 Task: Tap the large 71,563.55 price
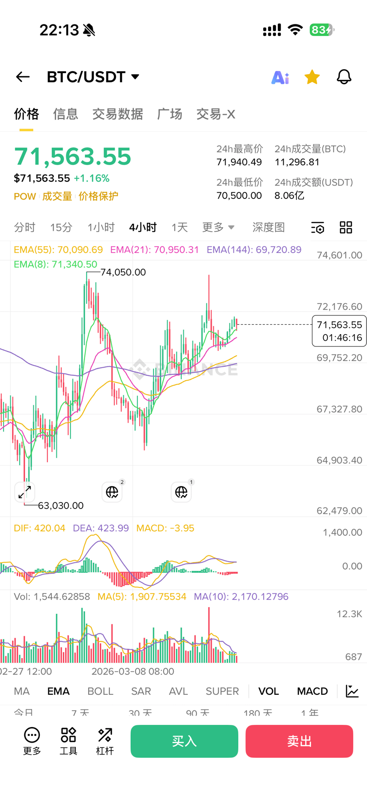click(x=73, y=156)
